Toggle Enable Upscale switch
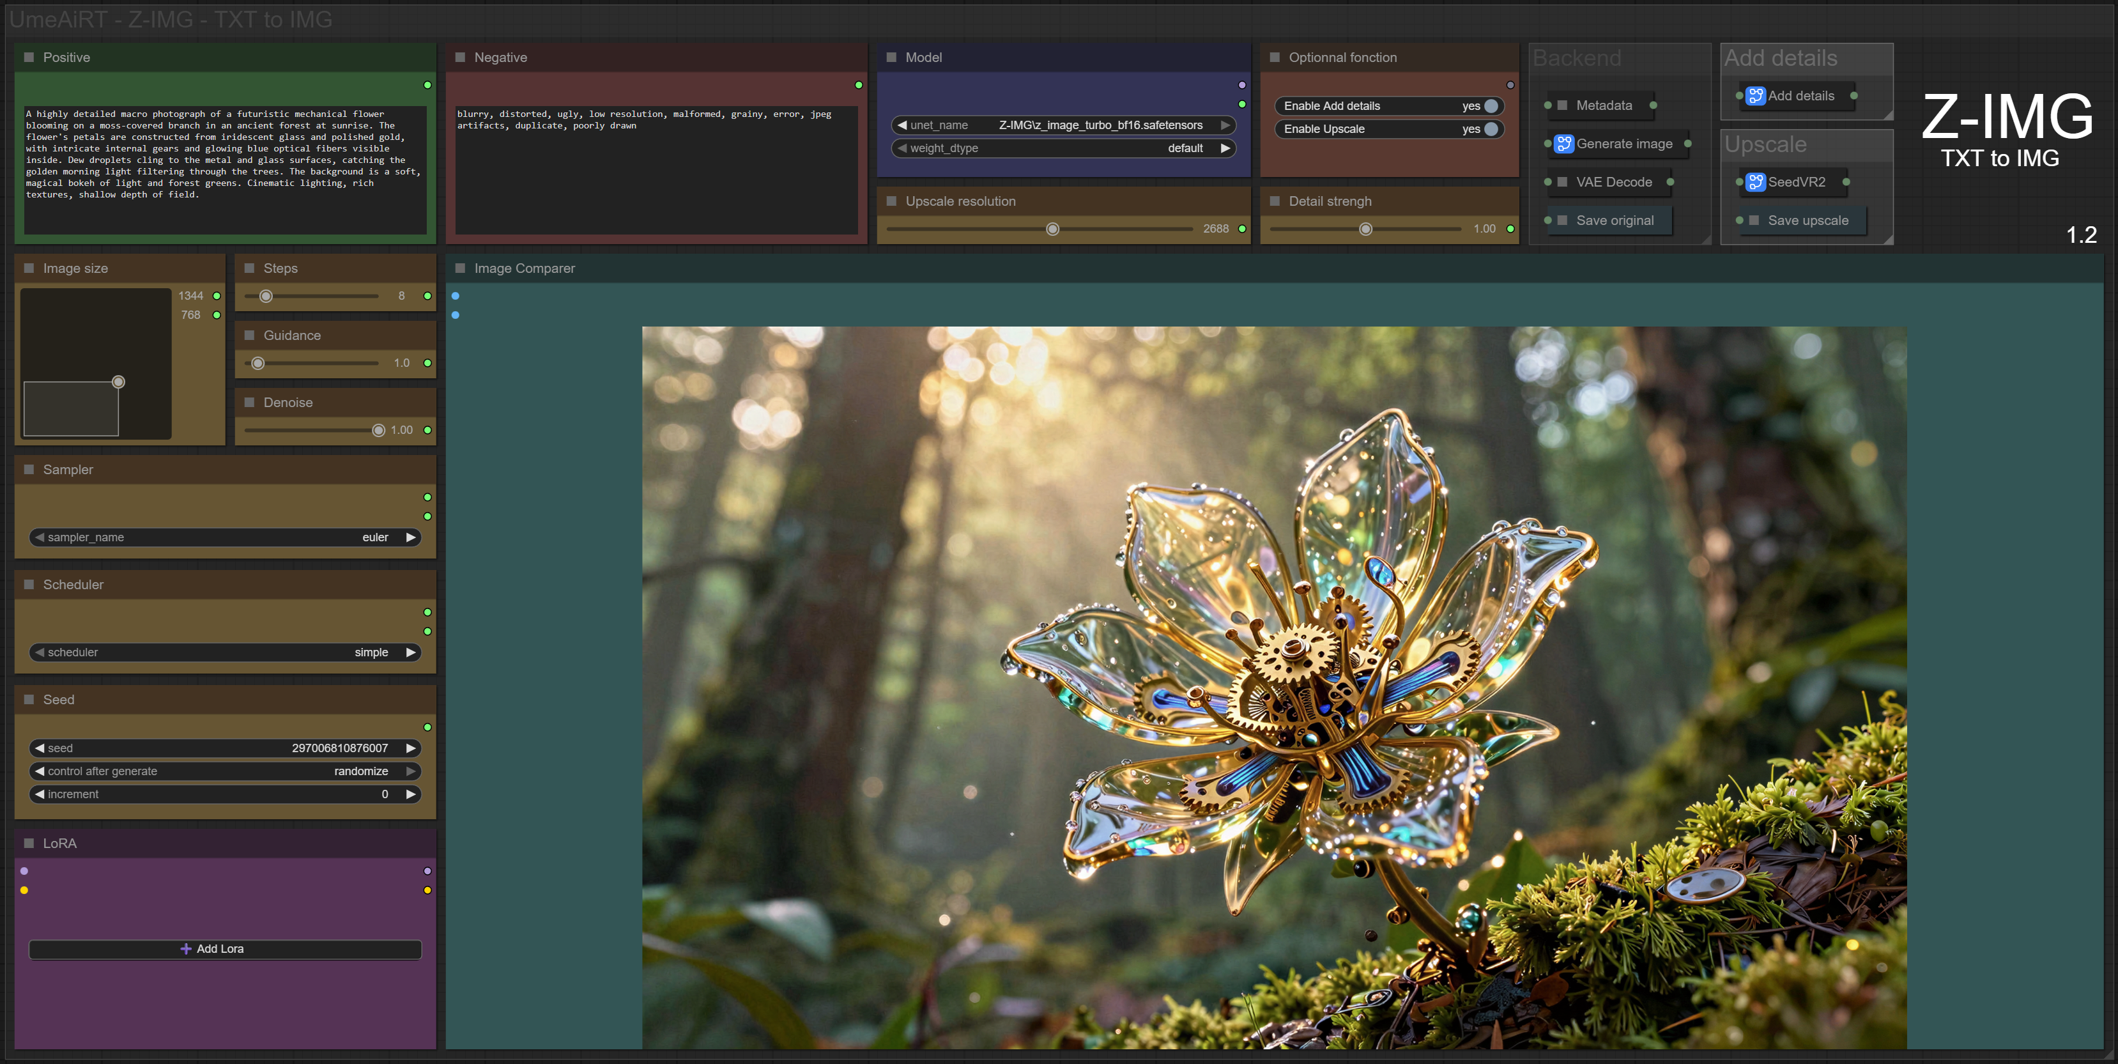 [x=1491, y=129]
